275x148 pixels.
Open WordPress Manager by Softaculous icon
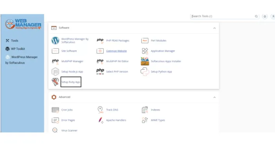[x=55, y=41]
